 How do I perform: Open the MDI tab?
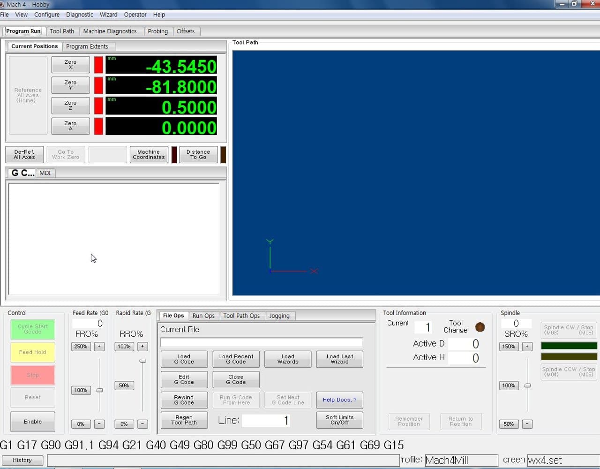[45, 173]
